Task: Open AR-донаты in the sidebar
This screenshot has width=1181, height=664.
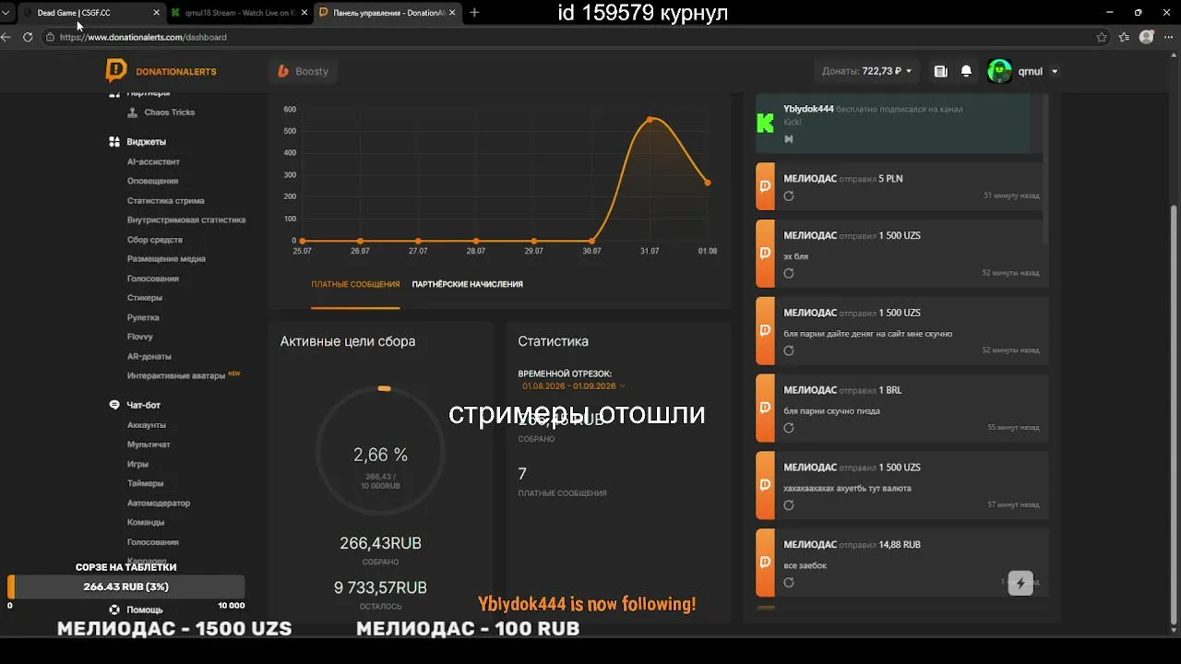Action: pos(149,356)
